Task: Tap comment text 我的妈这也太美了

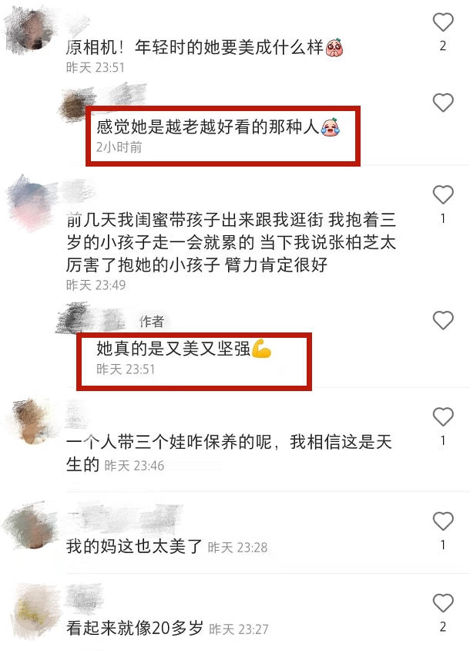Action: pos(134,546)
